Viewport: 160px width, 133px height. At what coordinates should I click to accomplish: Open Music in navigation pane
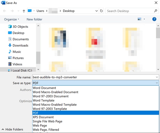click(15, 52)
